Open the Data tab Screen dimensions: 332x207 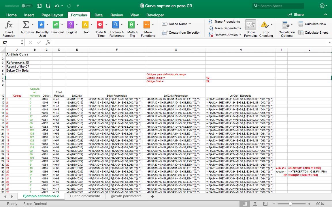coord(99,15)
